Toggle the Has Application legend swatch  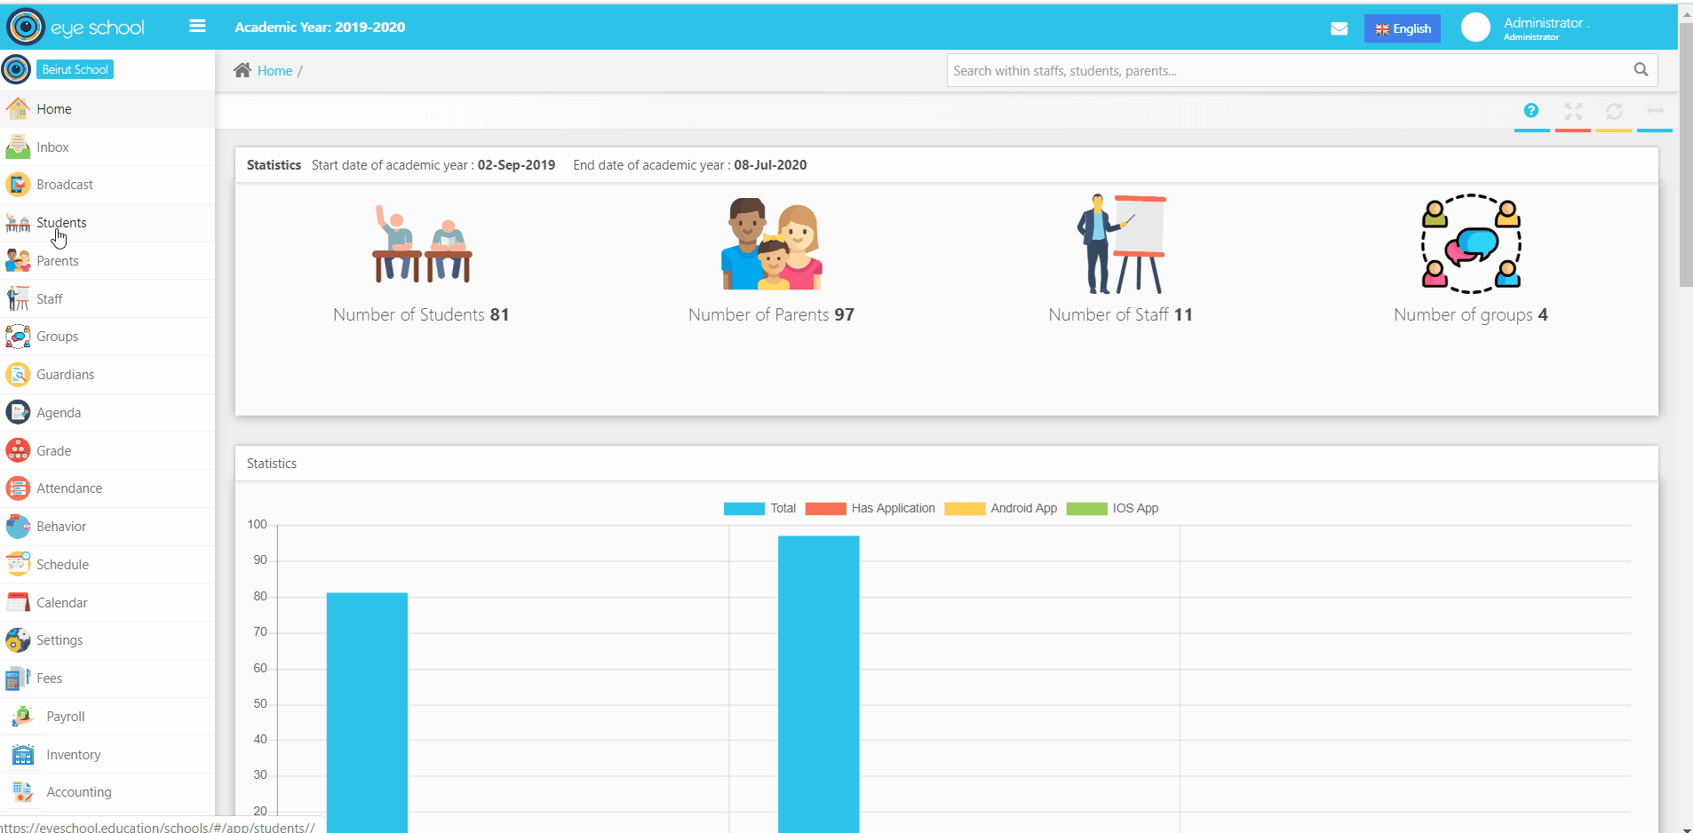(825, 509)
